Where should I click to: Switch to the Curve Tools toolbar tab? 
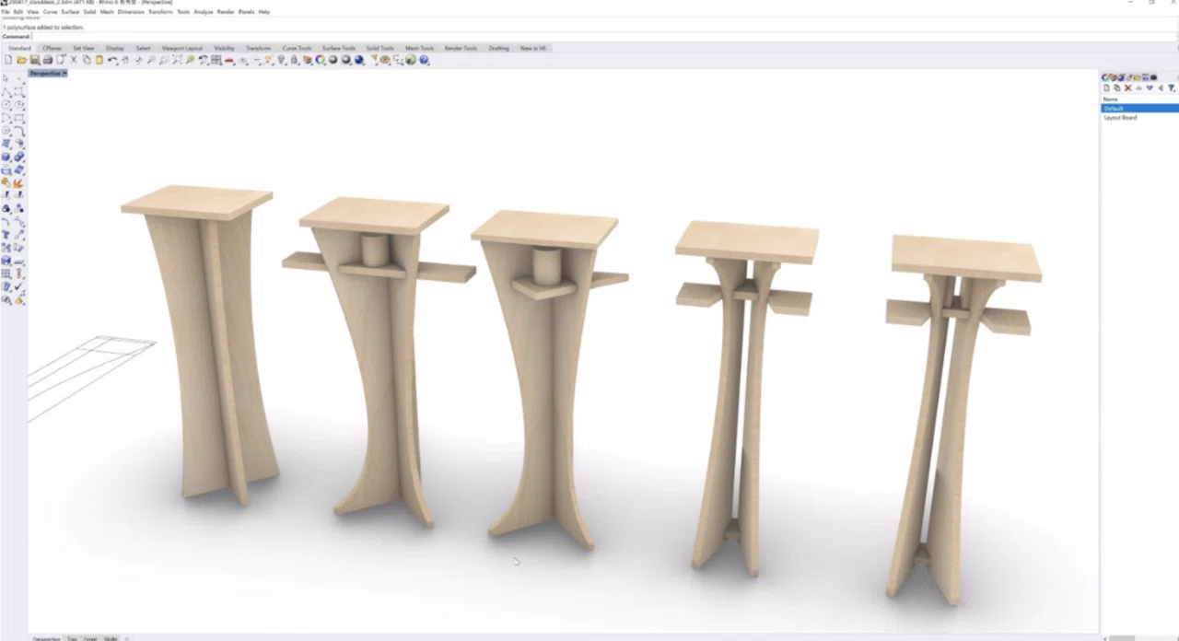297,48
